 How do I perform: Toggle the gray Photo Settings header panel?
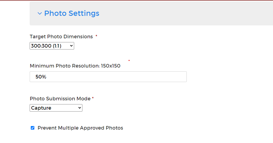click(151, 13)
